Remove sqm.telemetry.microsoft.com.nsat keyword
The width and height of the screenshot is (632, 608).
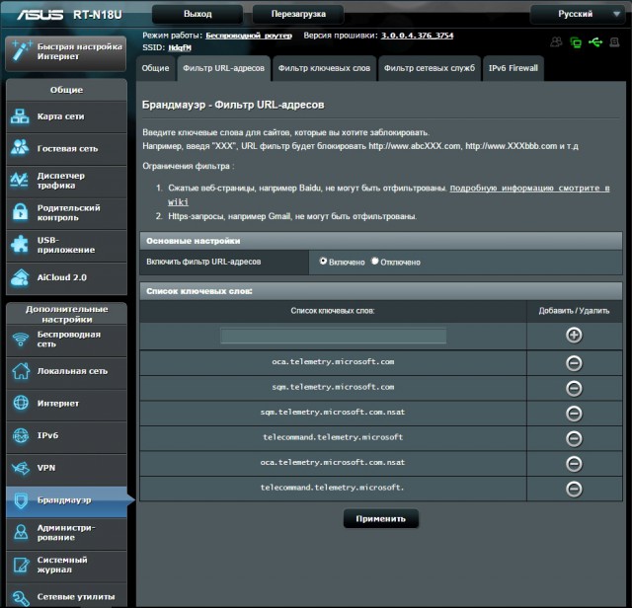click(x=574, y=414)
